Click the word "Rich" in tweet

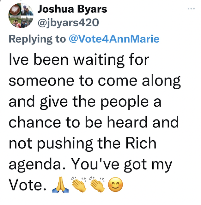(x=144, y=143)
